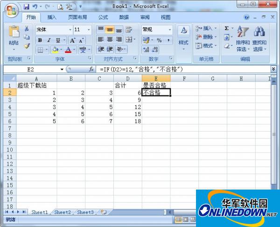Align text to bottom of cell
Image resolution: width=280 pixels, height=227 pixels.
click(x=119, y=30)
